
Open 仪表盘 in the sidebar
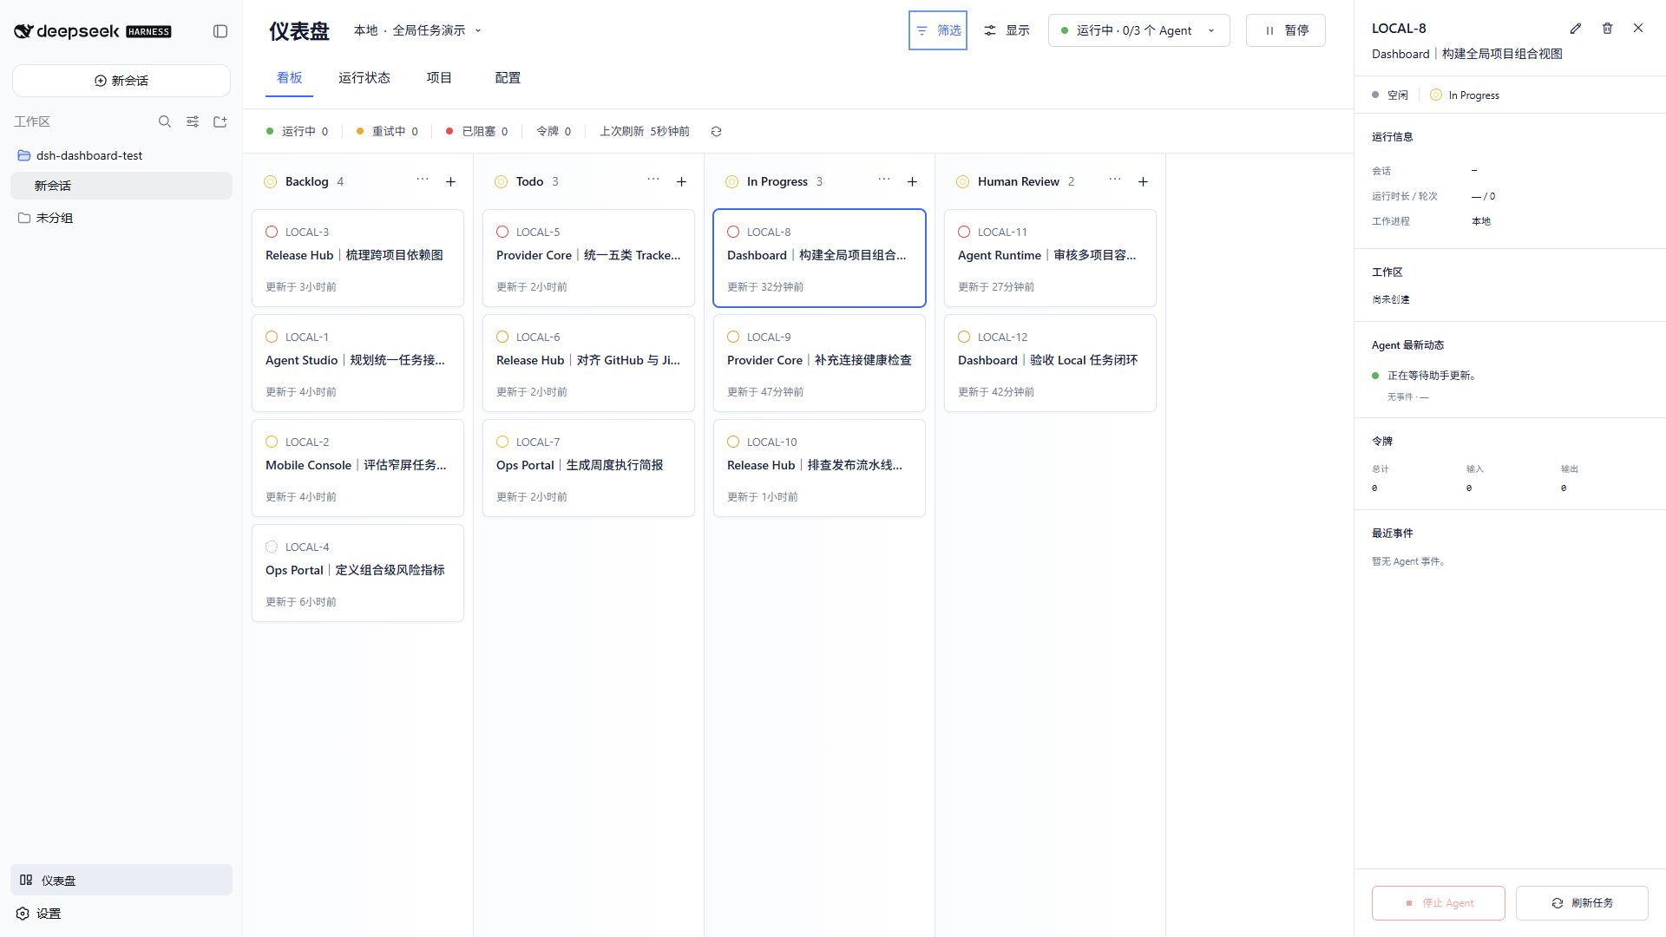[x=121, y=880]
